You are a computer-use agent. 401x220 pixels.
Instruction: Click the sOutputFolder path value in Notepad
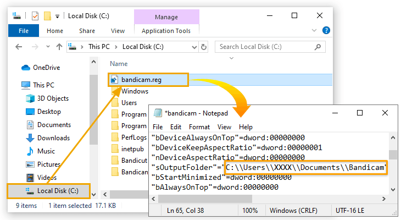306,168
